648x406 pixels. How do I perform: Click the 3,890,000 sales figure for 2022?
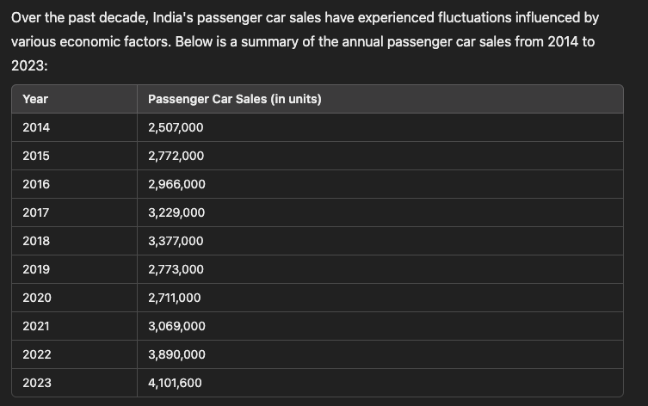176,354
